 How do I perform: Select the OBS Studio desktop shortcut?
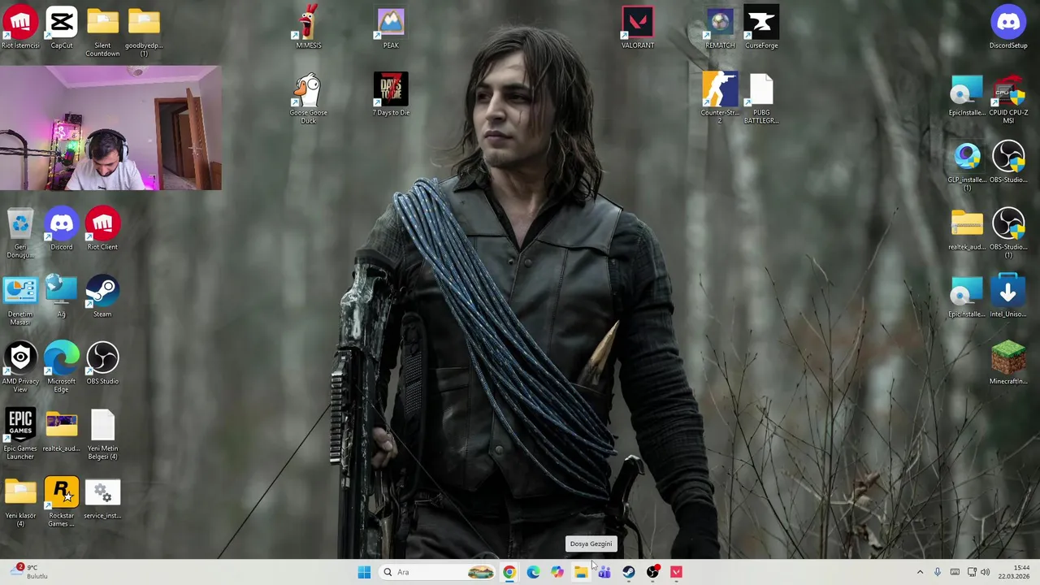(x=102, y=363)
